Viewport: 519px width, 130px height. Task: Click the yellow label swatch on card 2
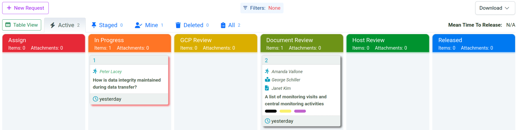[285, 111]
